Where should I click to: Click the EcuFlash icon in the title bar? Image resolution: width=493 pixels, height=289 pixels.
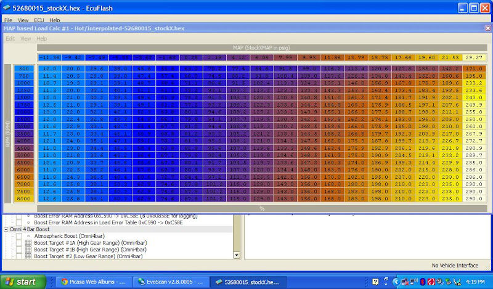click(6, 8)
